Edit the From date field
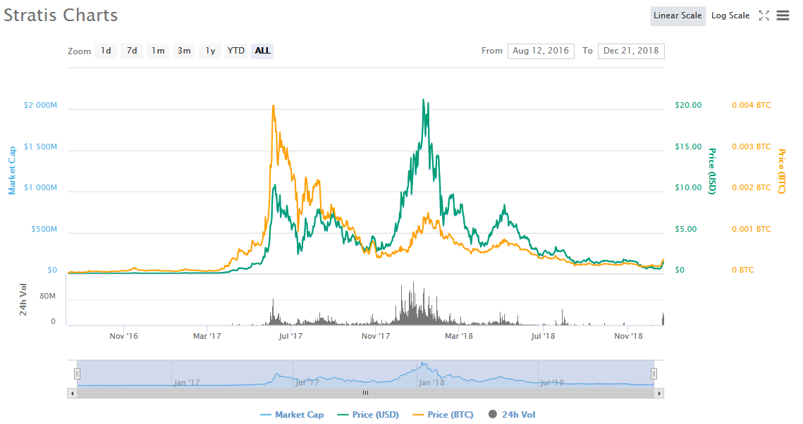 [541, 51]
